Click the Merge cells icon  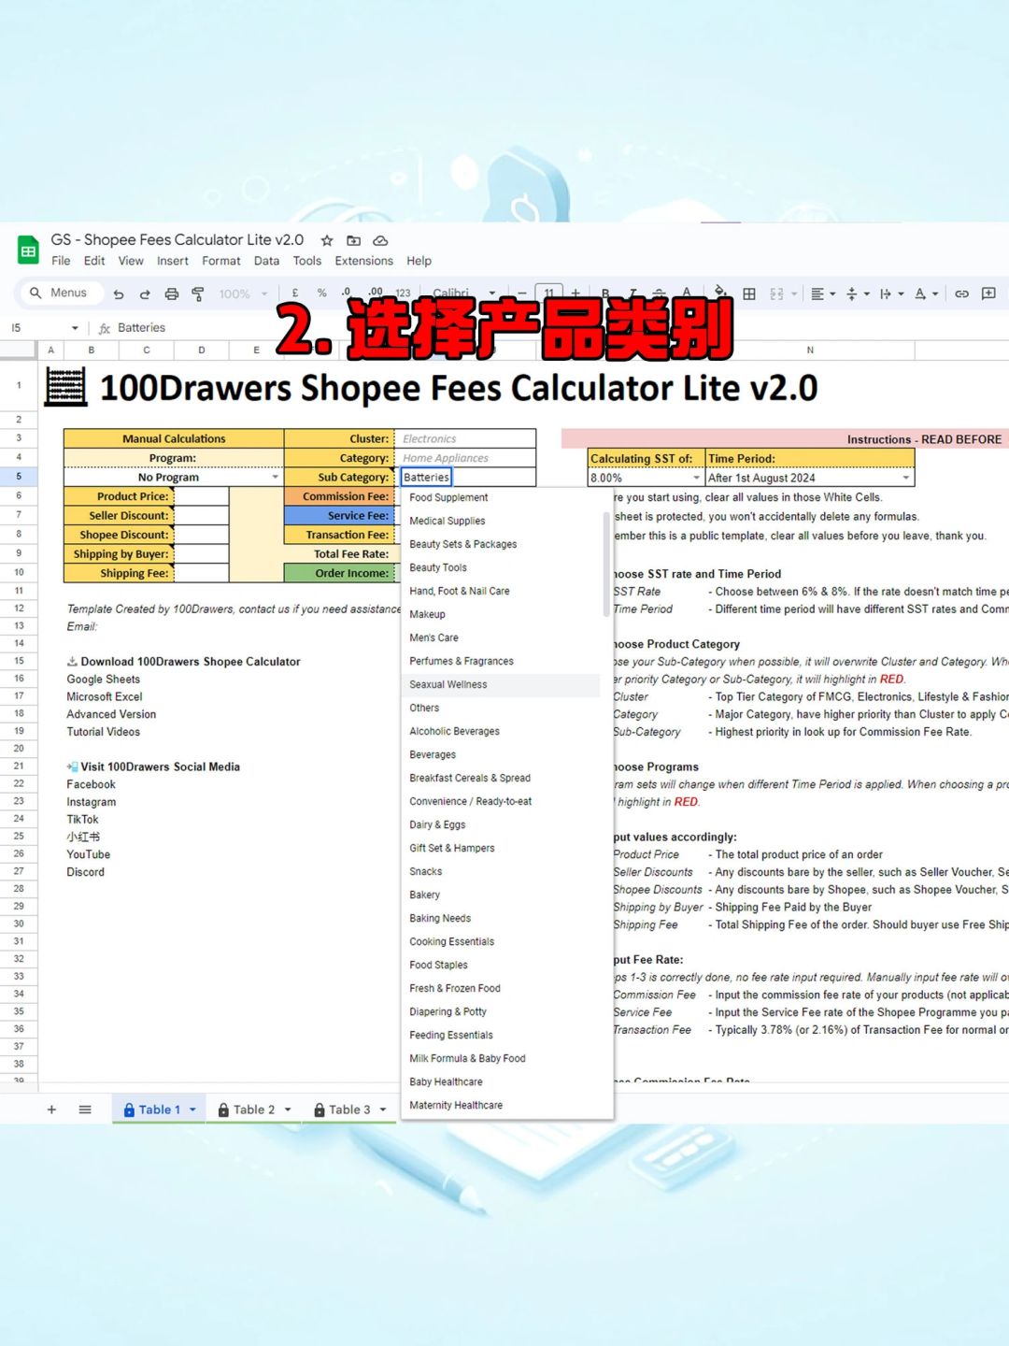coord(776,294)
